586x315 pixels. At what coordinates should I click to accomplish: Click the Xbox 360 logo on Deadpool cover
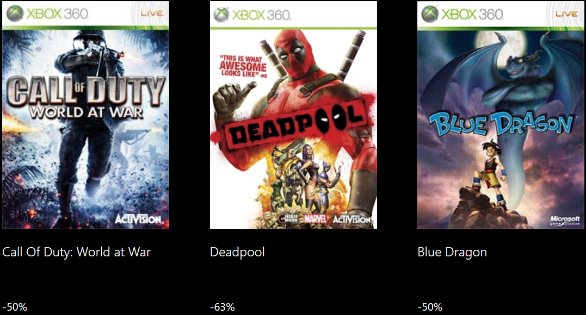click(252, 15)
